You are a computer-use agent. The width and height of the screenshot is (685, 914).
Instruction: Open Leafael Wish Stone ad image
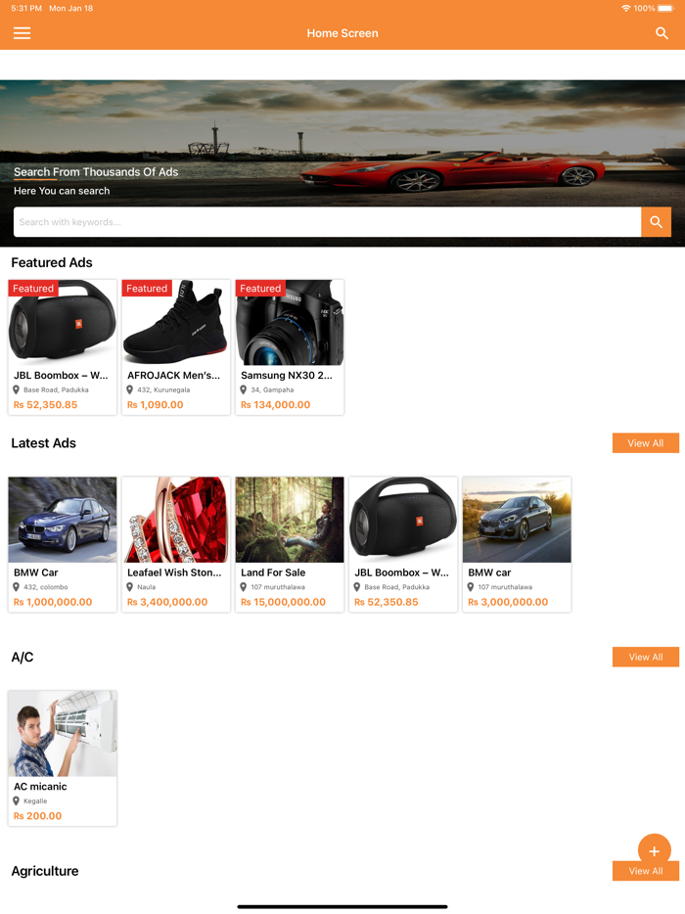click(176, 520)
